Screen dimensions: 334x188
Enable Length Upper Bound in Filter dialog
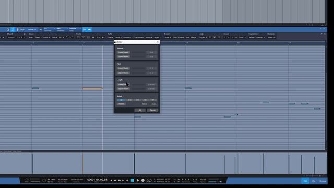(123, 89)
